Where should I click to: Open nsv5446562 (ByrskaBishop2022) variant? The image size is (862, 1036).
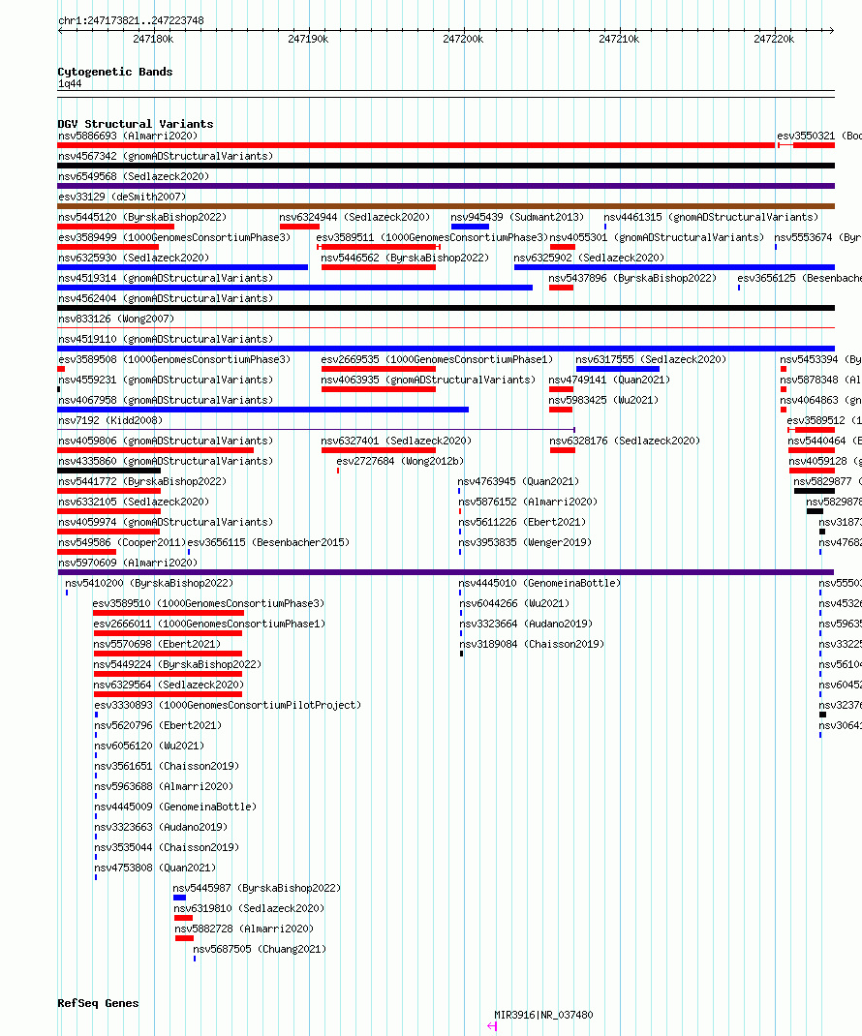pos(405,258)
